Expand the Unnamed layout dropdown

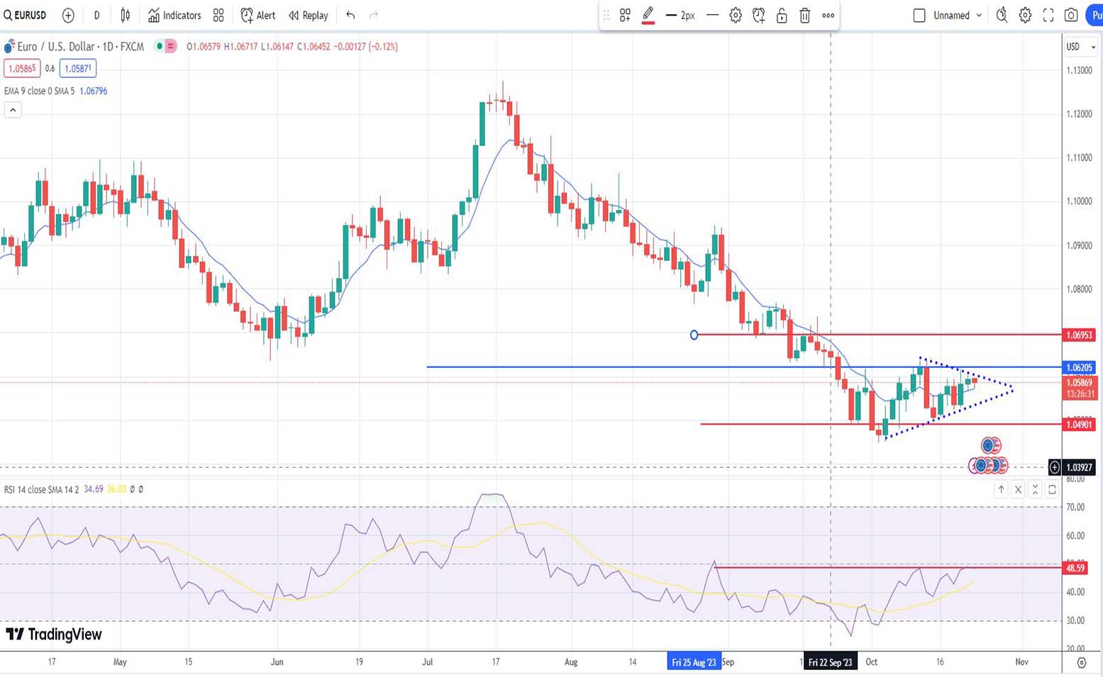point(980,15)
